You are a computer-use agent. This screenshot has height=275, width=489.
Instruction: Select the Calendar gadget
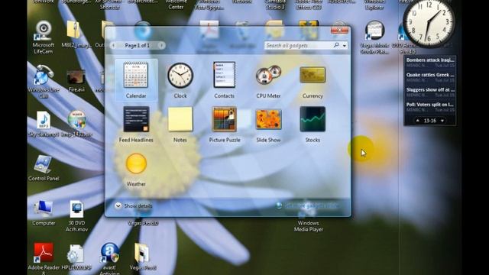(136, 79)
